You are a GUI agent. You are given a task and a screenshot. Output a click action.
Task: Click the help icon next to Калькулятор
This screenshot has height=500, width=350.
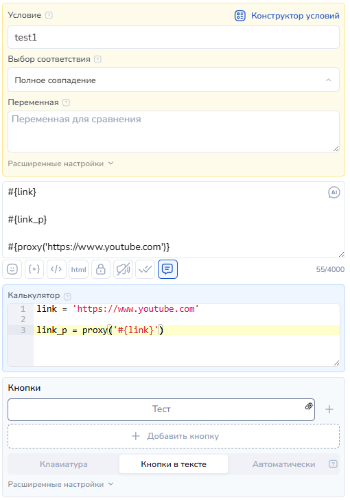coord(67,297)
